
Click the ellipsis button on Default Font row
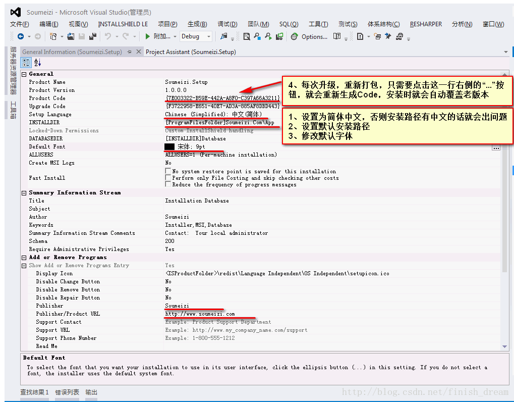pyautogui.click(x=496, y=147)
